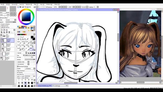
Task: Open the File menu
Action: (2, 5)
